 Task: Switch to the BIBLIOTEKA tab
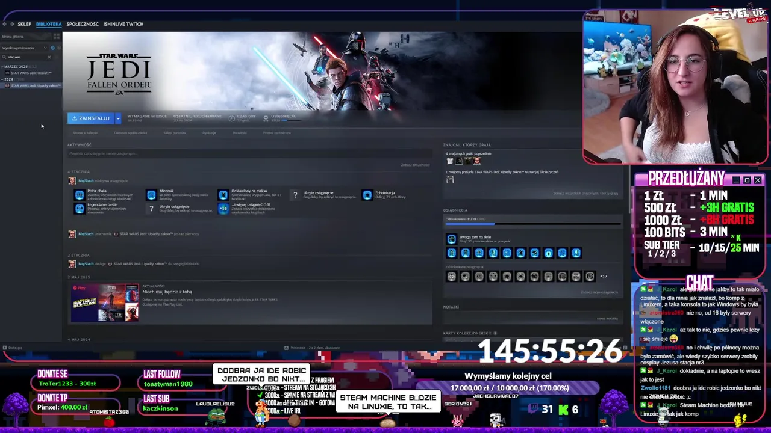click(49, 24)
